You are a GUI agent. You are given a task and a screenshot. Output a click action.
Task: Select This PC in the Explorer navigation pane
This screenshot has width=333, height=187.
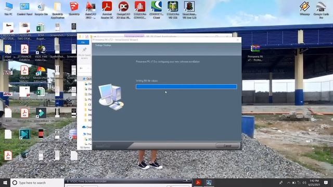[x=87, y=134]
